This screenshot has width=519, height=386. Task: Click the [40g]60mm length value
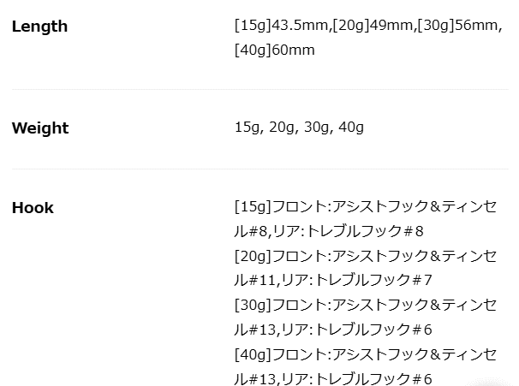pyautogui.click(x=274, y=50)
